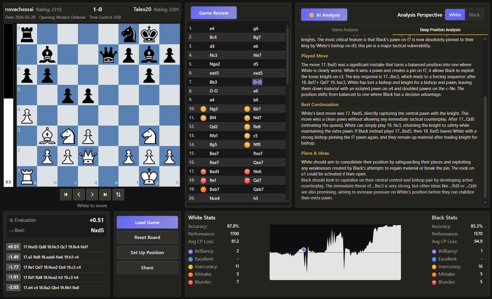Select the highlighted O-O move in the list
492x299 pixels.
click(x=257, y=82)
